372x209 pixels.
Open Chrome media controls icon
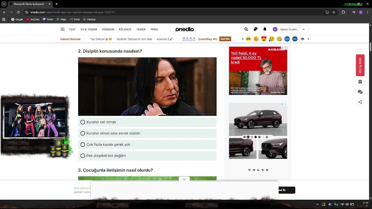pos(354,12)
